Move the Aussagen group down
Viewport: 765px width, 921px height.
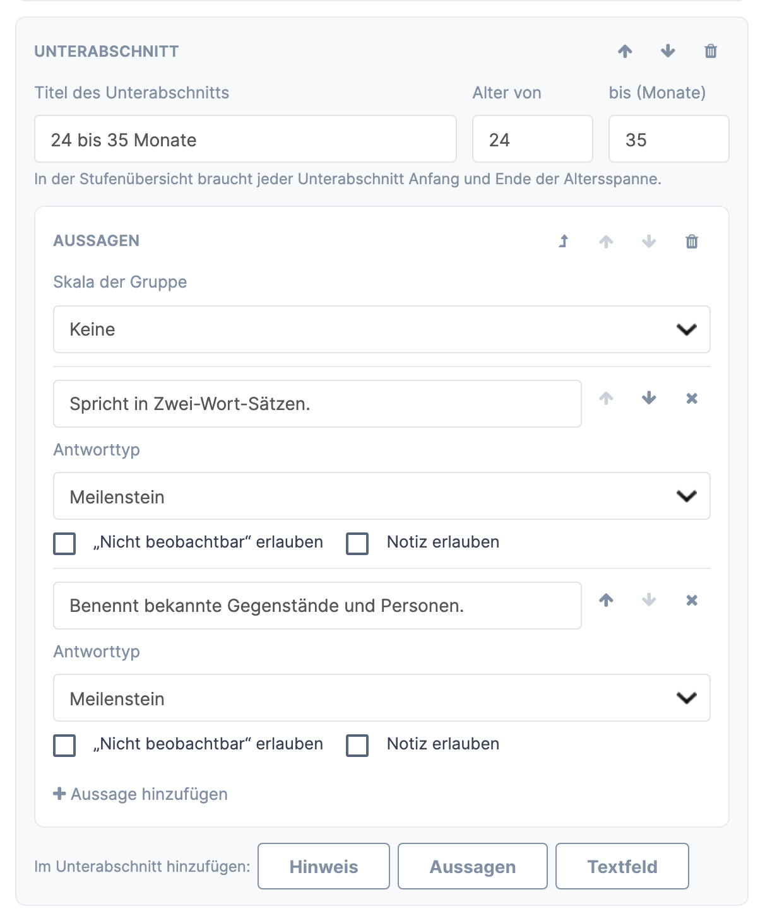pos(649,241)
